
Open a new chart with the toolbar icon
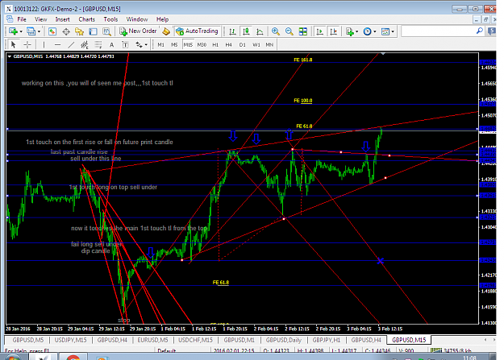click(13, 31)
